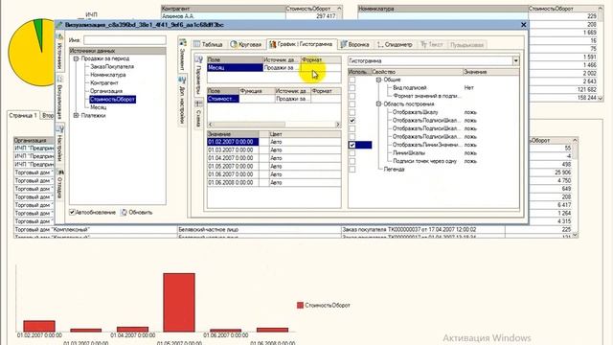Select value row 01.05.2007 0:00:00
This screenshot has height=345, width=613.
point(233,166)
